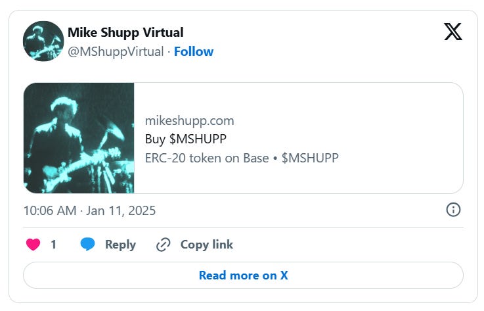Screen dimensions: 484x311
Task: Like the post with the heart icon
Action: pyautogui.click(x=33, y=244)
